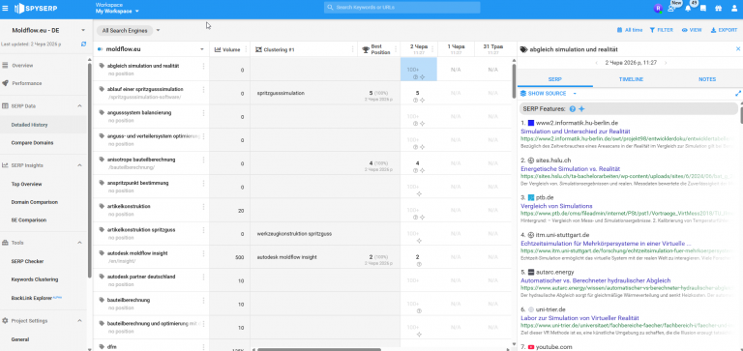
Task: Open the chat messages icon
Action: click(703, 8)
